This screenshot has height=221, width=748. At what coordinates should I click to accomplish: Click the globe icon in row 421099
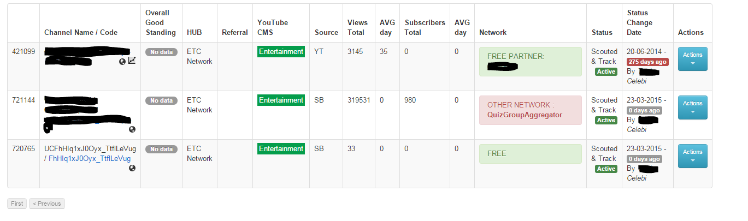point(122,62)
